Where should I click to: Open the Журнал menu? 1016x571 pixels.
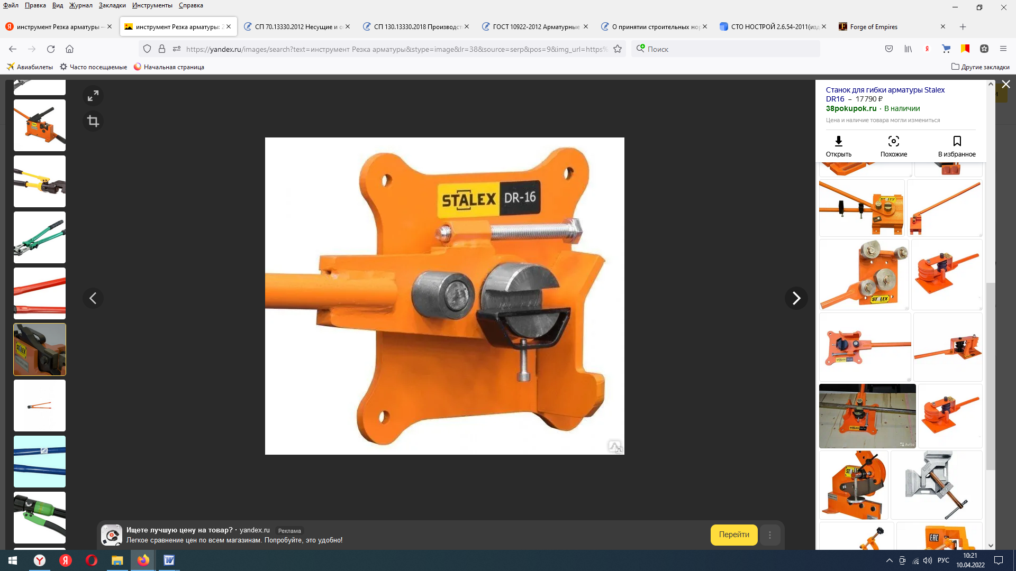80,5
